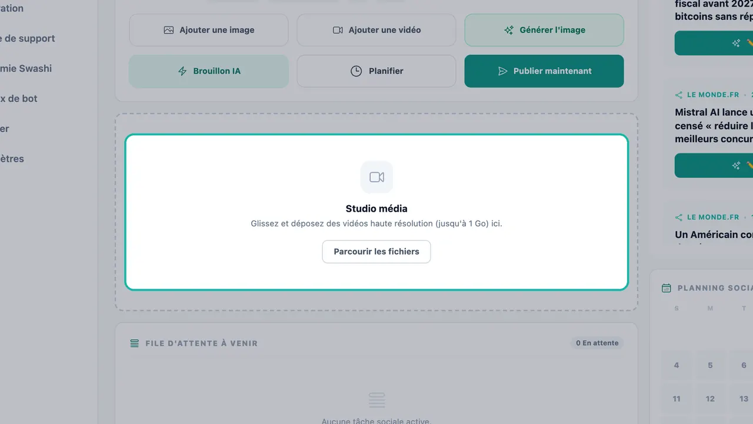Click the share icon of the Américain article

point(679,217)
